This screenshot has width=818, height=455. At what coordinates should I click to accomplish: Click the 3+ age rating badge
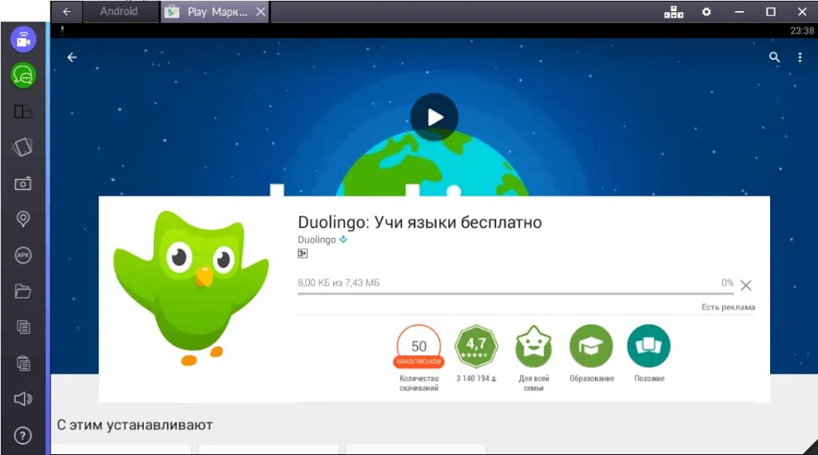pyautogui.click(x=303, y=254)
